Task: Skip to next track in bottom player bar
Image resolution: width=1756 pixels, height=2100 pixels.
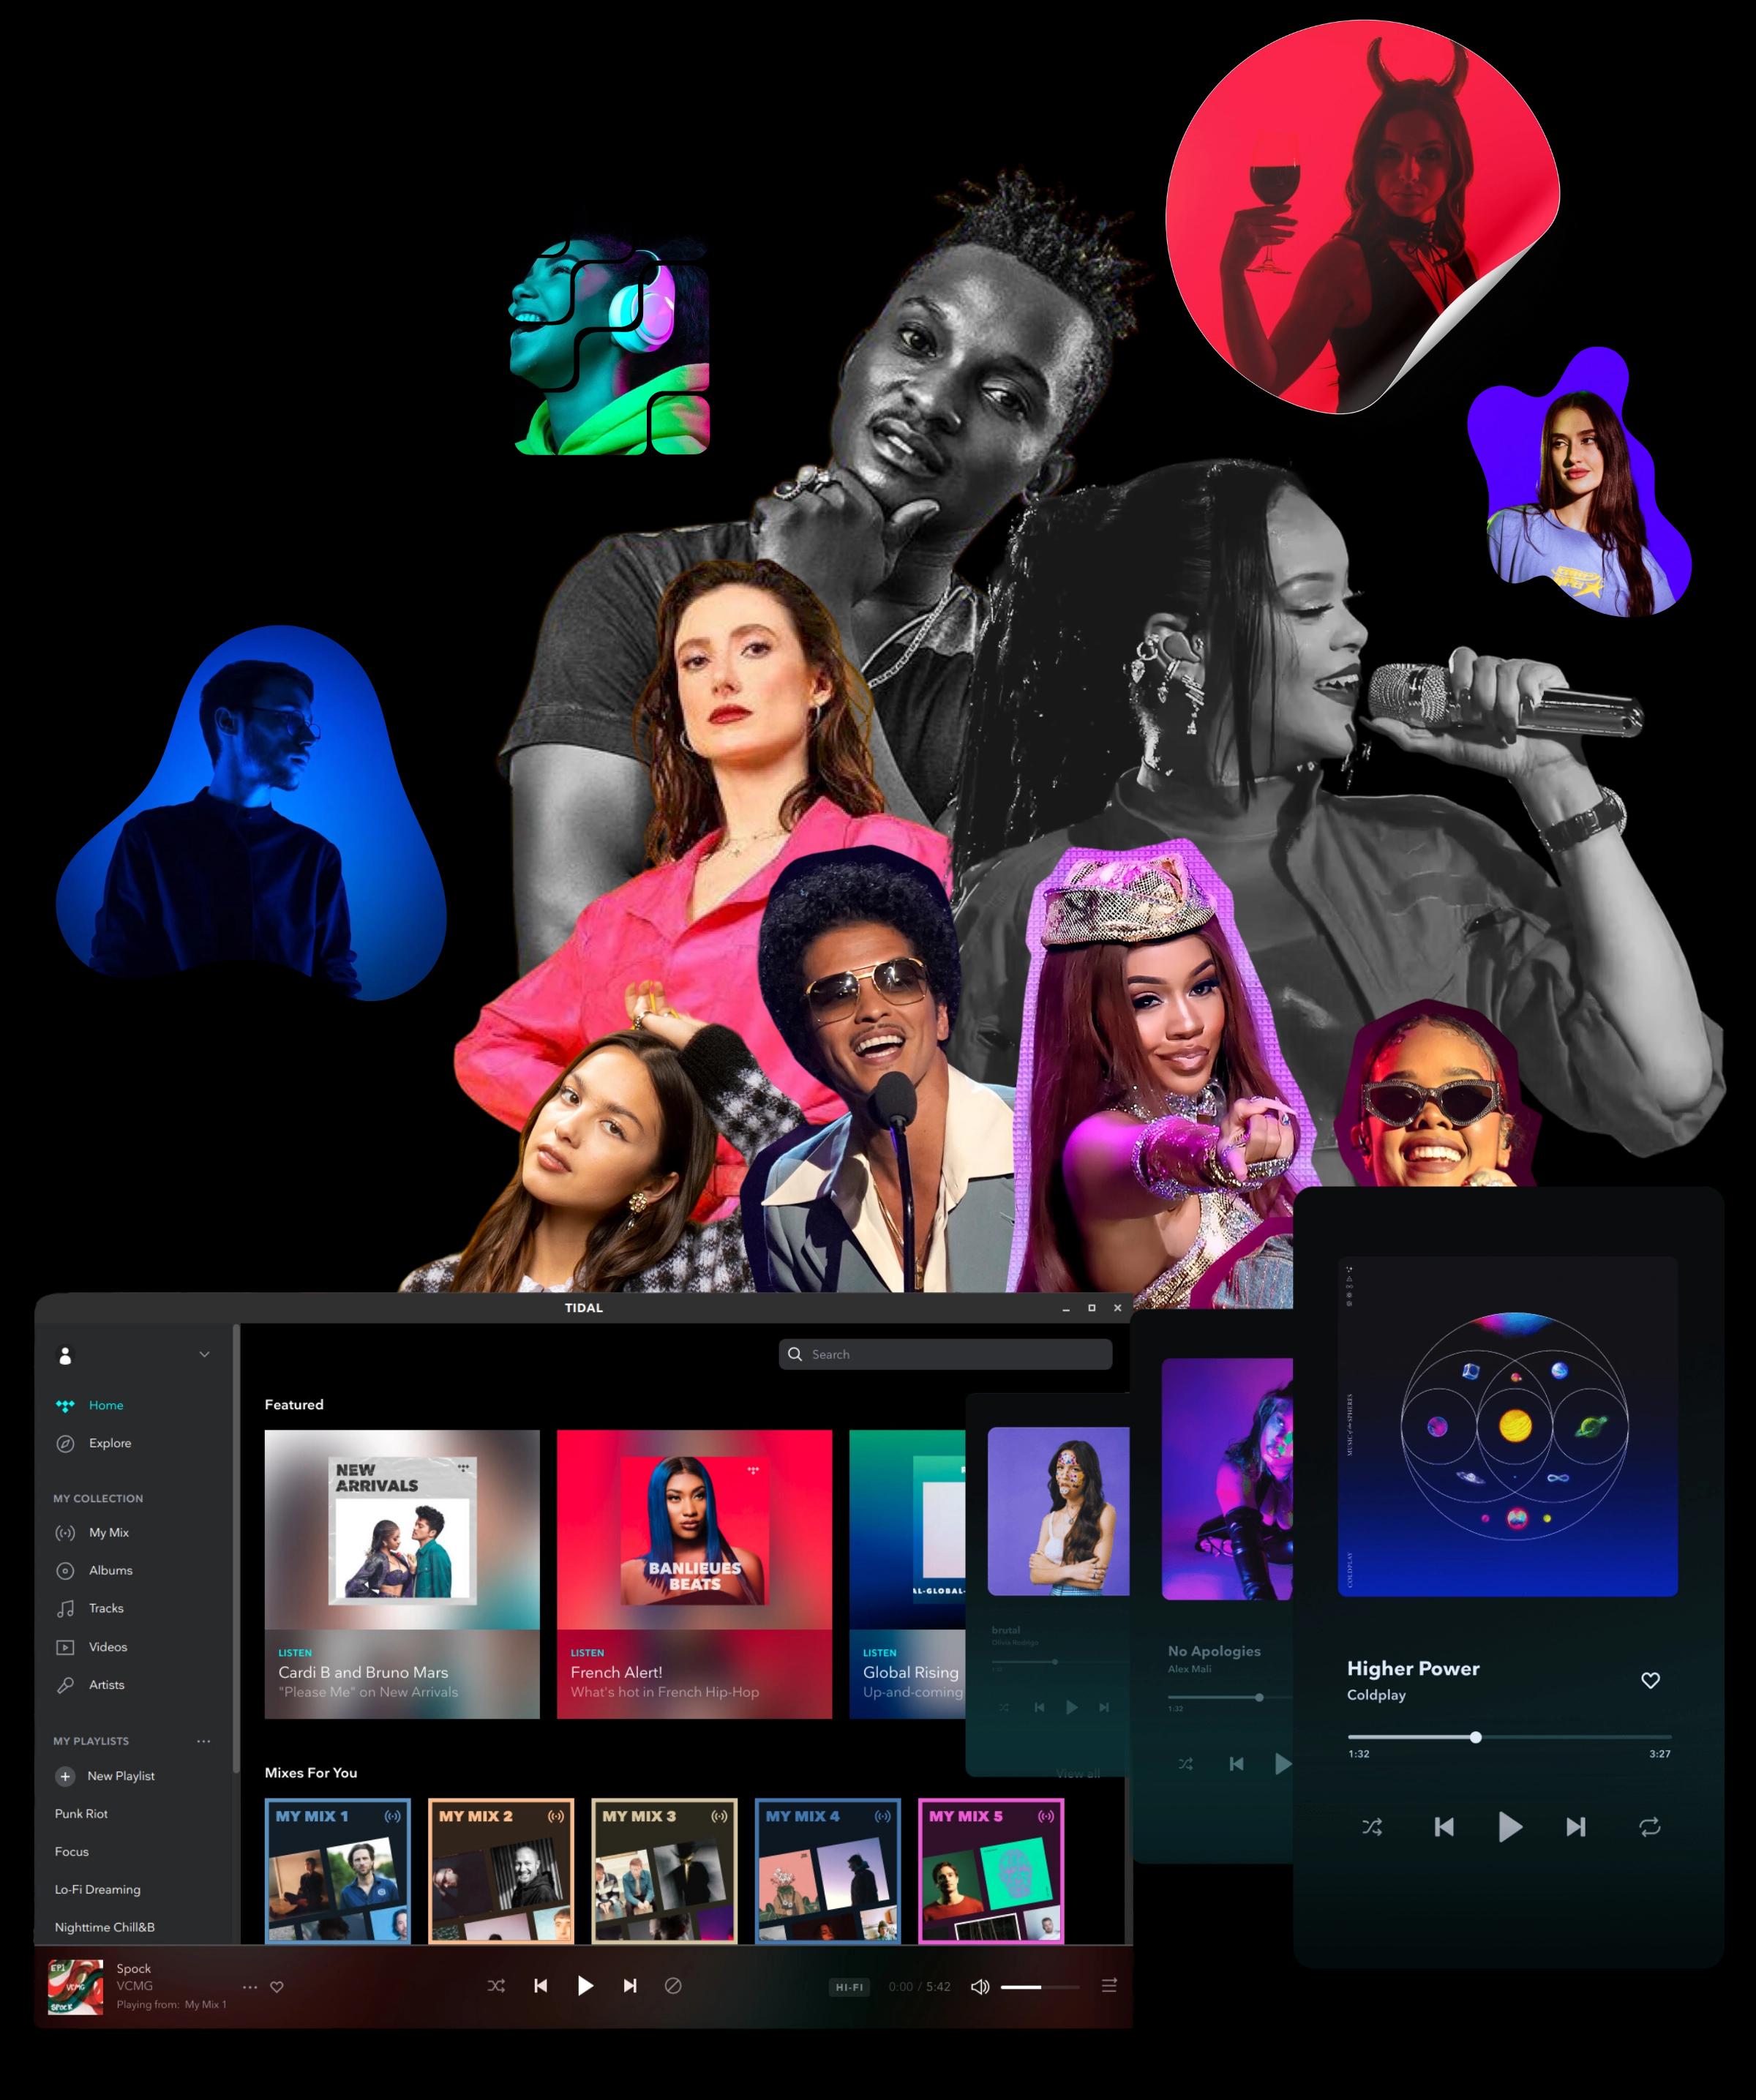Action: pos(630,1986)
